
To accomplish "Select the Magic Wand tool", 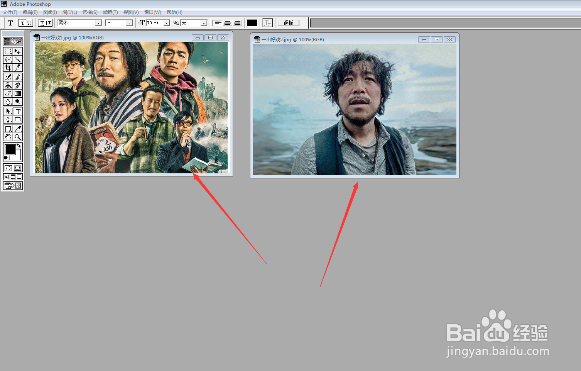I will pyautogui.click(x=18, y=59).
